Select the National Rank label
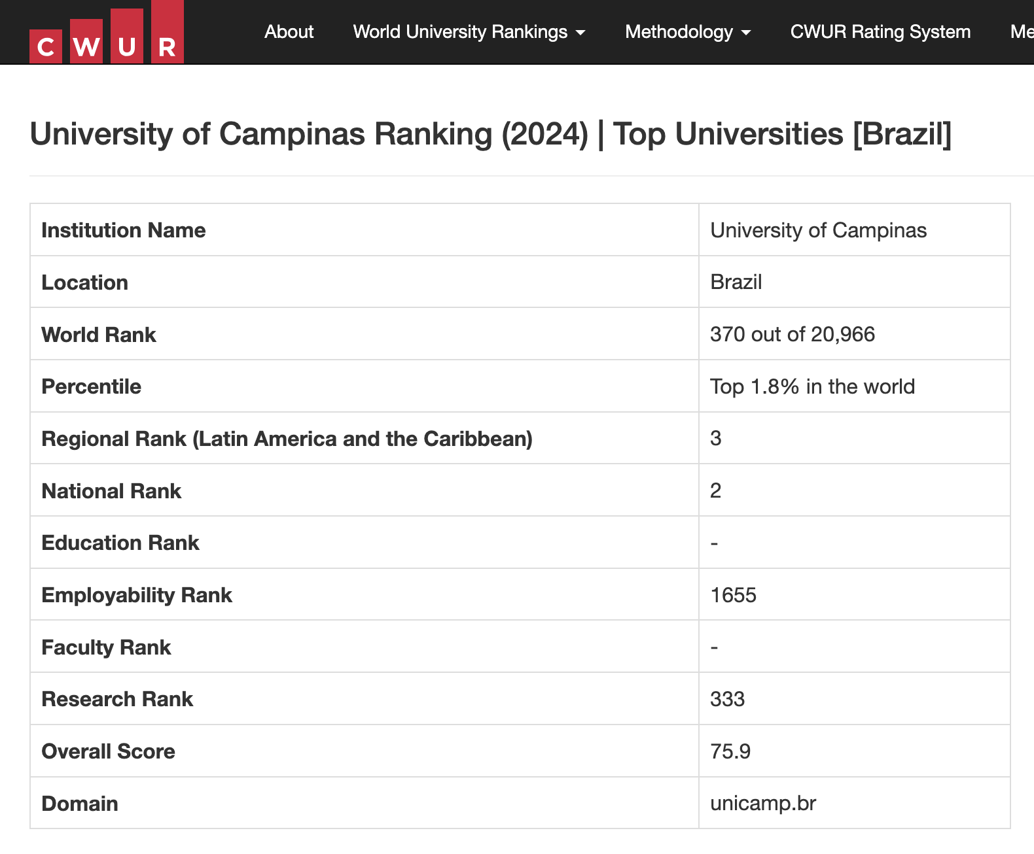Viewport: 1034px width, 854px height. 111,491
